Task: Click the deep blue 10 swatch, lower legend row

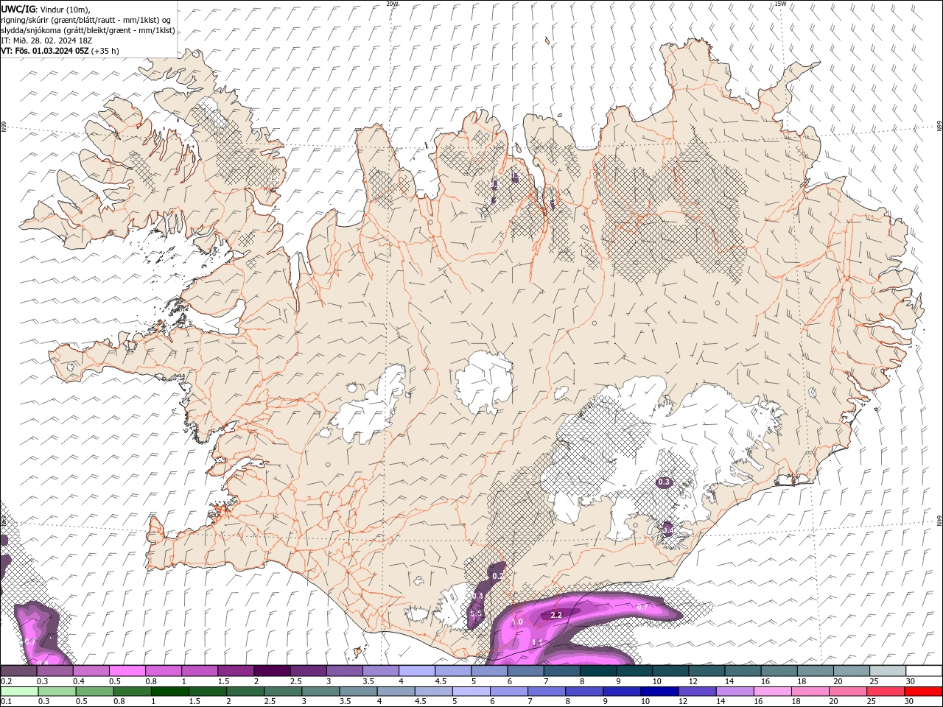Action: [659, 692]
